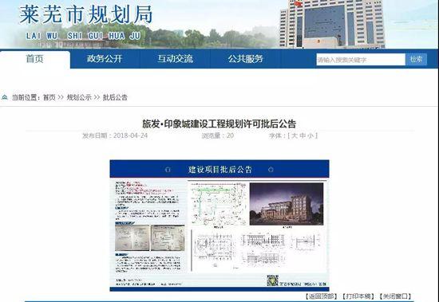Screen dimensions: 439x302
Task: Click the building rendering in the notice
Action: point(287,204)
